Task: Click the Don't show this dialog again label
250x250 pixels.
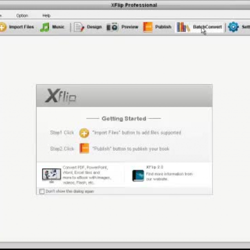Action: point(70,191)
